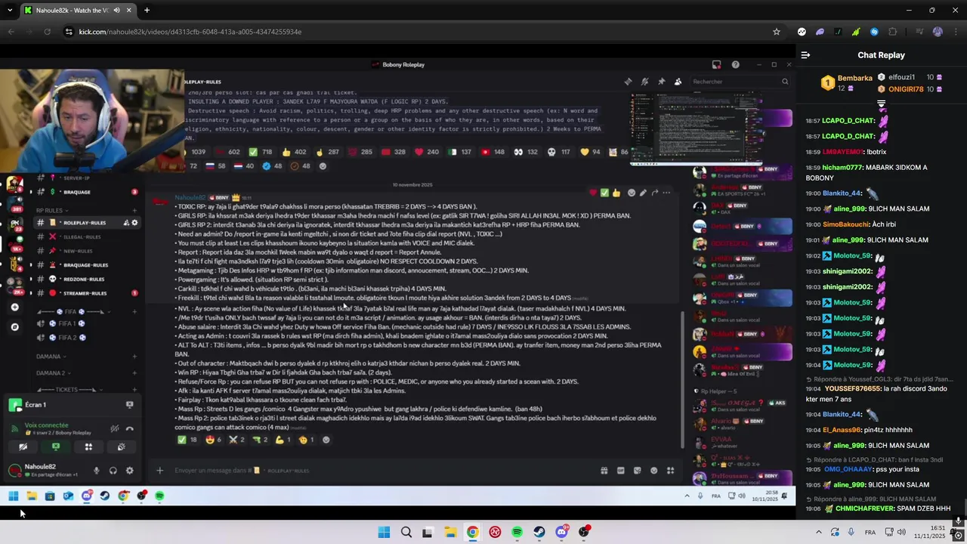Open Discord help question mark icon
The width and height of the screenshot is (967, 544).
pyautogui.click(x=736, y=65)
